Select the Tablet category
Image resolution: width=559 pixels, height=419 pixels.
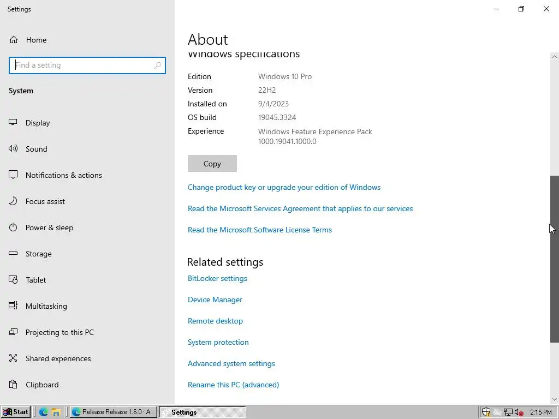(35, 280)
